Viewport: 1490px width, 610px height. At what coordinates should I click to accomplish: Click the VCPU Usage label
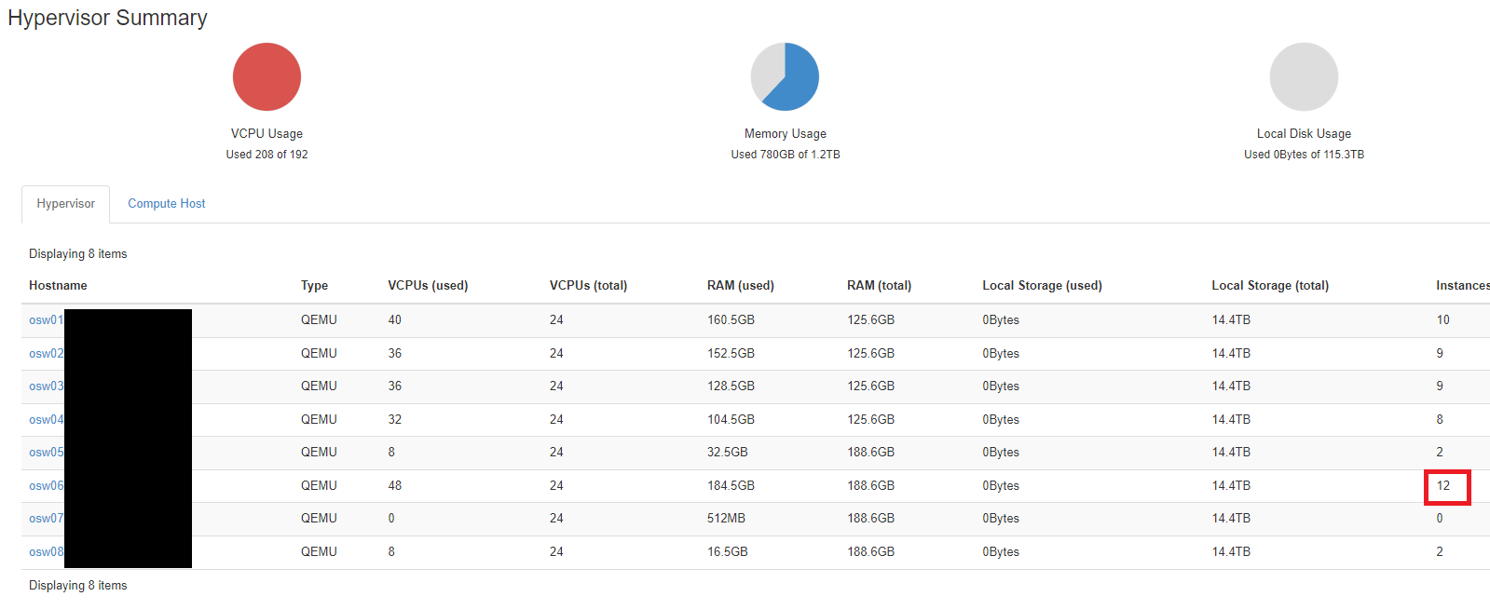267,134
